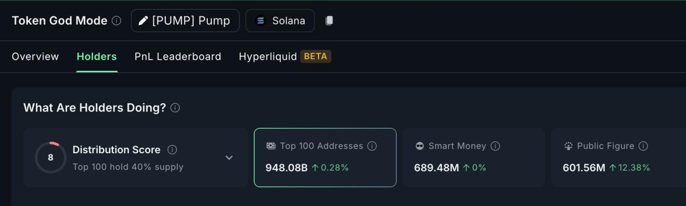Image resolution: width=686 pixels, height=206 pixels.
Task: Click the Public Figure crown icon
Action: pos(568,146)
